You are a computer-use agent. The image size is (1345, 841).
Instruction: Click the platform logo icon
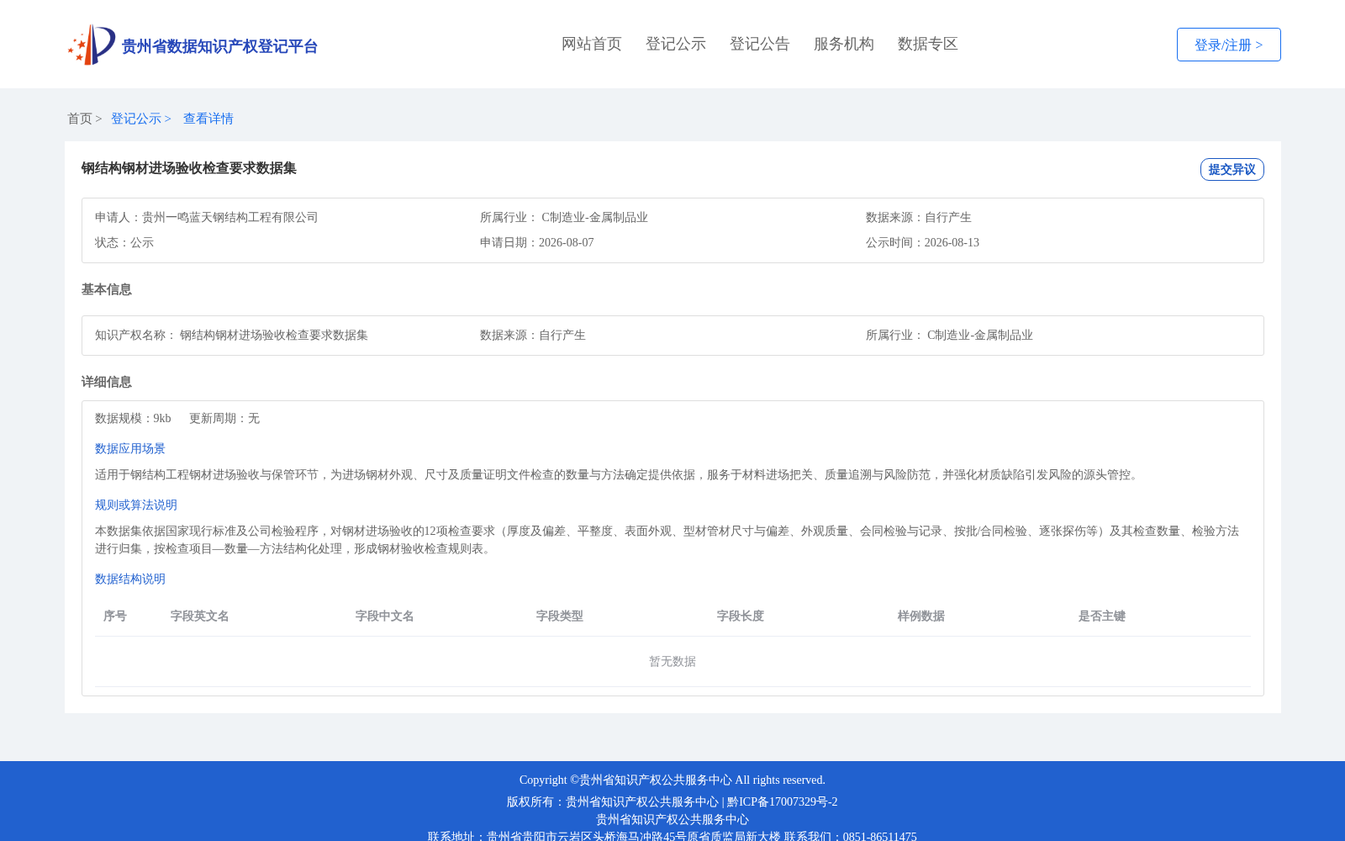click(x=92, y=45)
